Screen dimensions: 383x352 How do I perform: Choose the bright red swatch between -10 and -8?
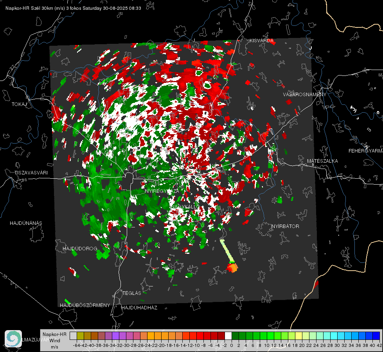coord(200,336)
